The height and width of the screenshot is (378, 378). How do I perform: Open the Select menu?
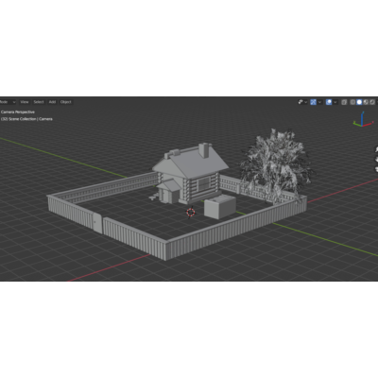coord(39,102)
